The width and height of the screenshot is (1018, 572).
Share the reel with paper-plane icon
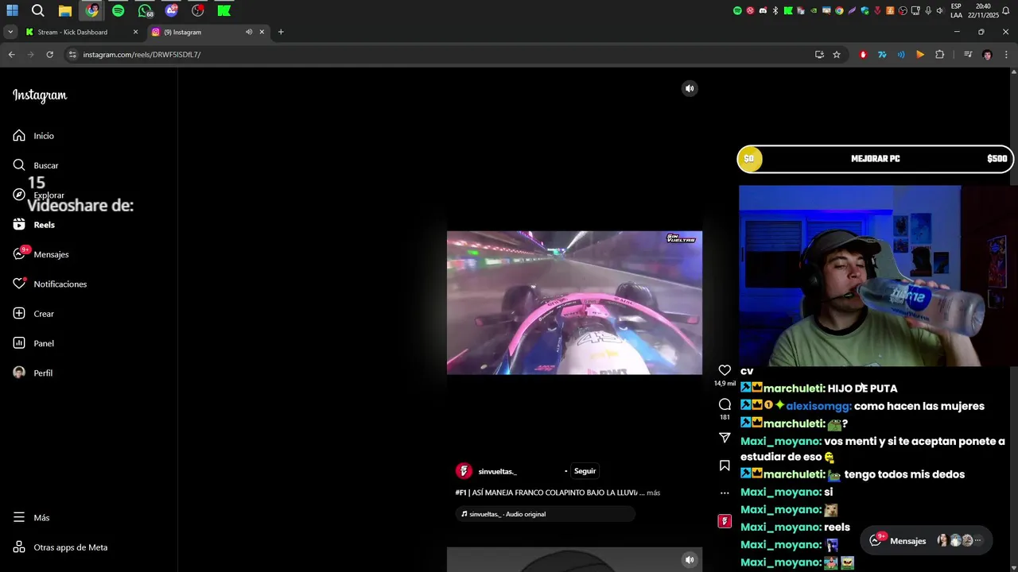click(x=725, y=438)
